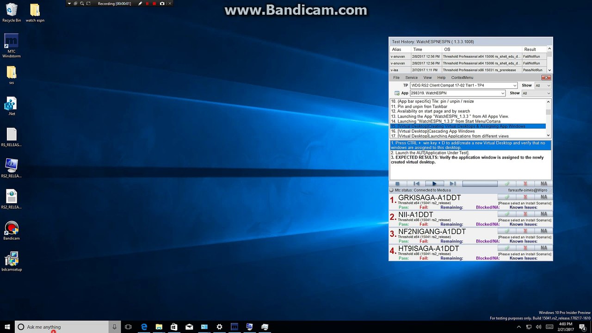592x333 pixels.
Task: Select step 2 'Launch the AUT'
Action: pos(471,153)
